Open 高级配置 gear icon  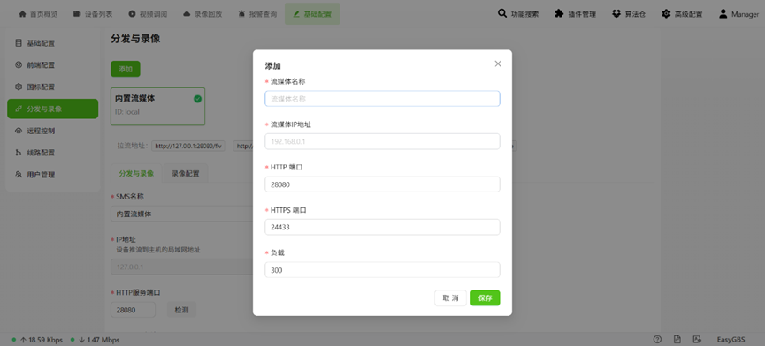[x=666, y=13]
